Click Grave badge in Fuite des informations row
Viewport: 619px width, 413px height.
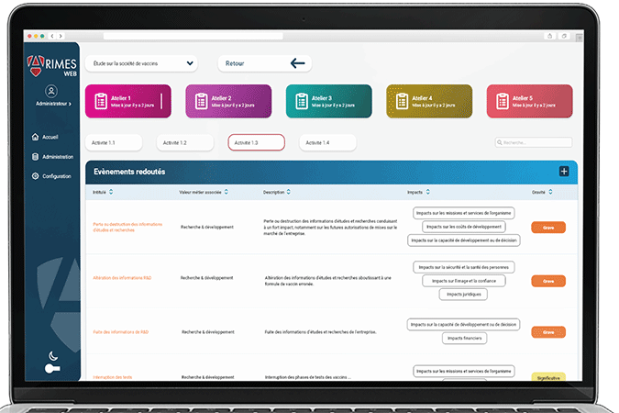(548, 332)
